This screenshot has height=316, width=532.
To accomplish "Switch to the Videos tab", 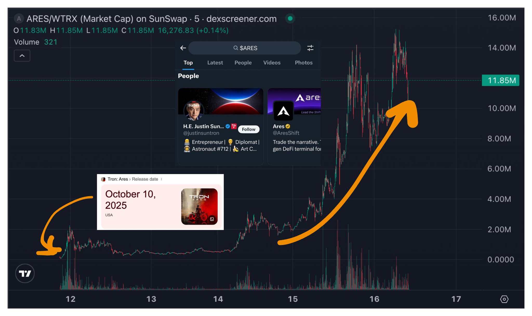I will [x=272, y=63].
